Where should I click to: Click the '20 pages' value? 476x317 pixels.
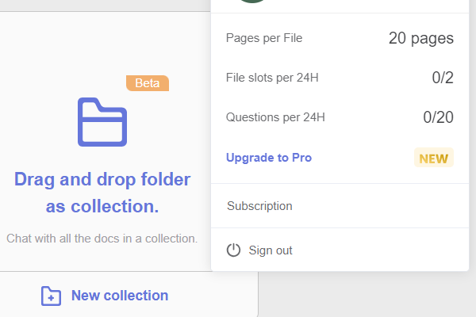[x=420, y=38]
